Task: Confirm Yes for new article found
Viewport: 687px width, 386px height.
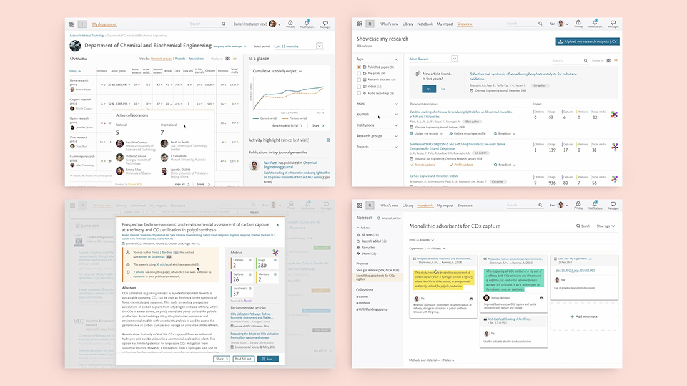Action: (x=428, y=89)
